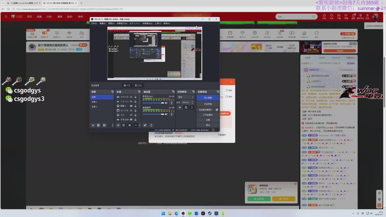
Task: Click browser address bar URL
Action: pos(69,9)
